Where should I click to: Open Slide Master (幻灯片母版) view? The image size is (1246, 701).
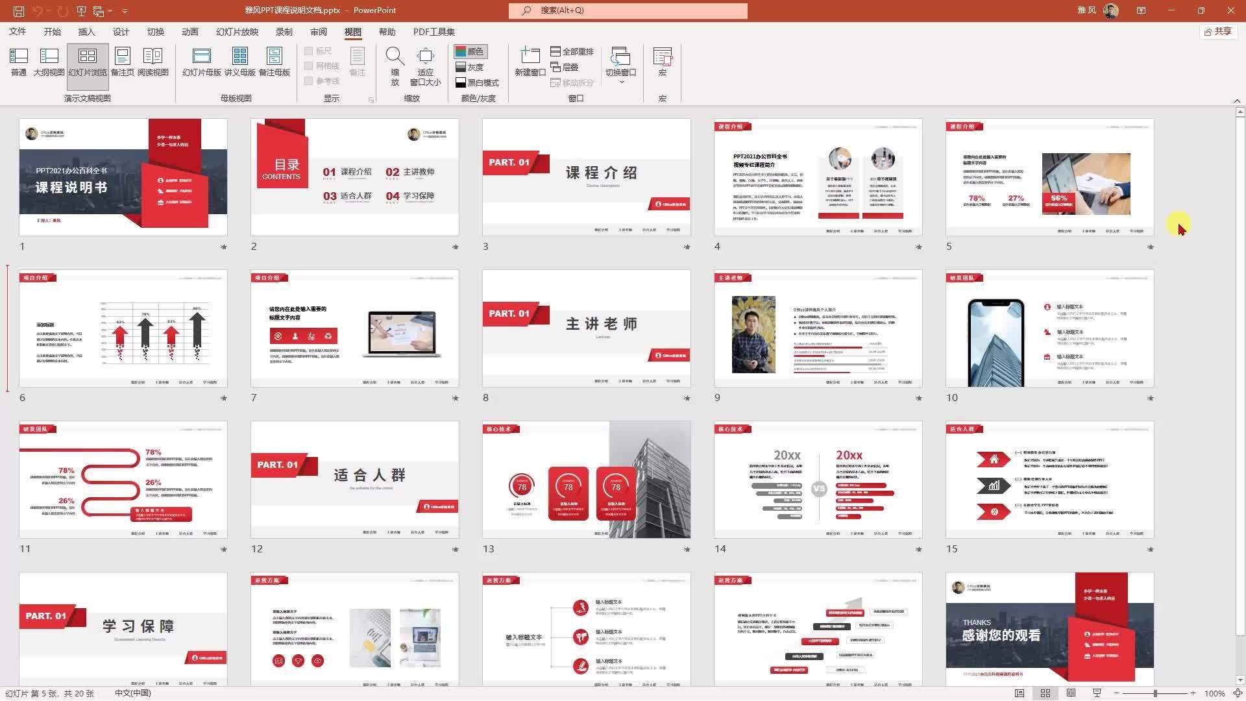tap(201, 62)
